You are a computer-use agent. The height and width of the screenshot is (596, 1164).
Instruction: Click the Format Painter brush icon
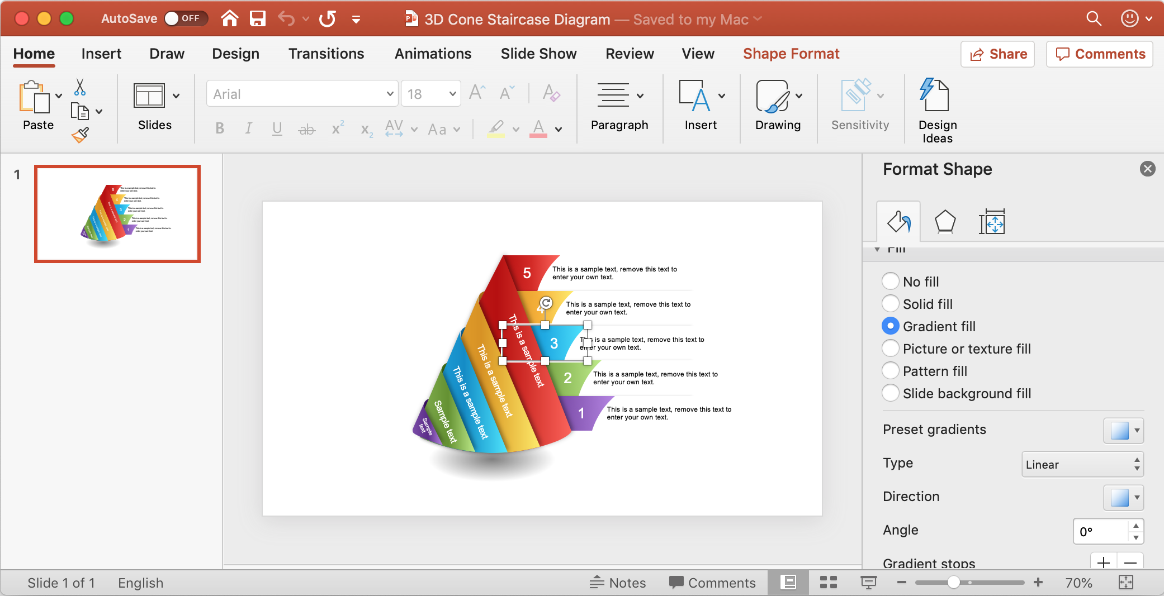[x=81, y=135]
